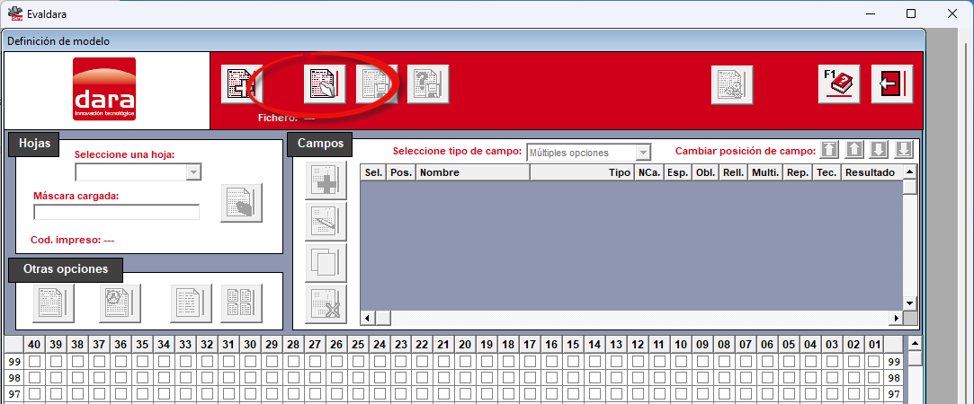Click the Rell. column header

coord(734,172)
